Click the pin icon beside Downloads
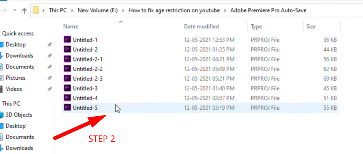This screenshot has height=154, width=363. 49,56
